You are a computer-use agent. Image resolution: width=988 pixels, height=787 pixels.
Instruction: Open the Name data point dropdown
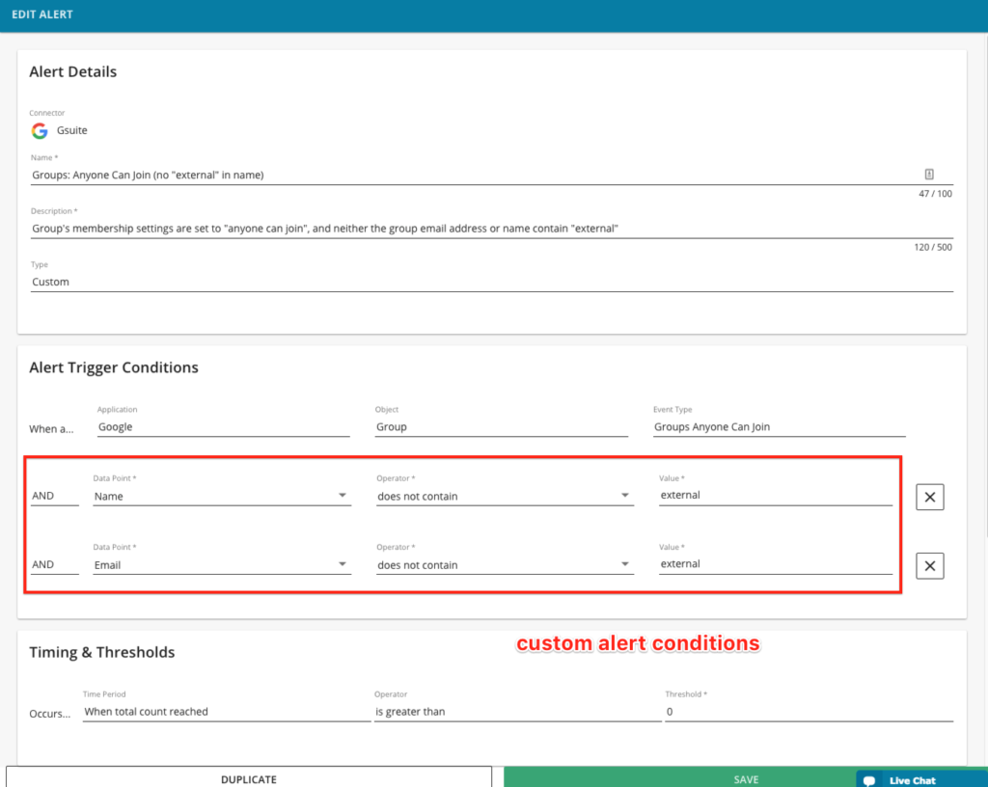pos(222,496)
